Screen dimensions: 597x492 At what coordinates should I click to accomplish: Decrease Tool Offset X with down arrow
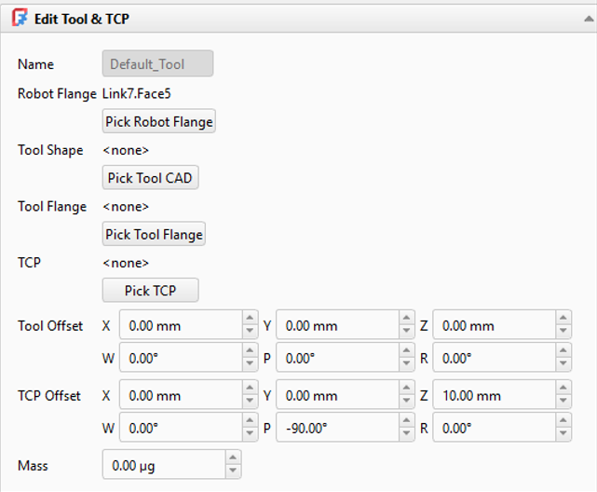pos(250,331)
